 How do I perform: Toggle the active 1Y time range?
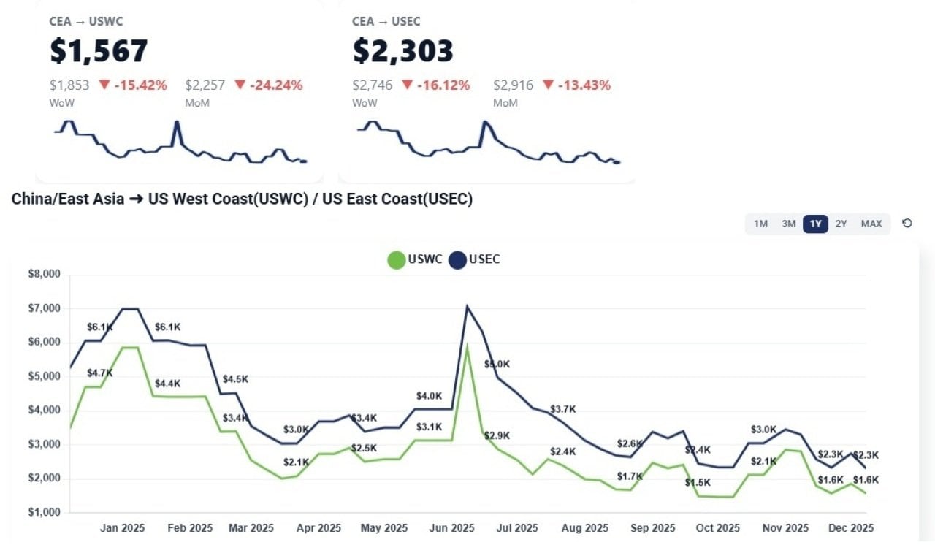tap(815, 224)
